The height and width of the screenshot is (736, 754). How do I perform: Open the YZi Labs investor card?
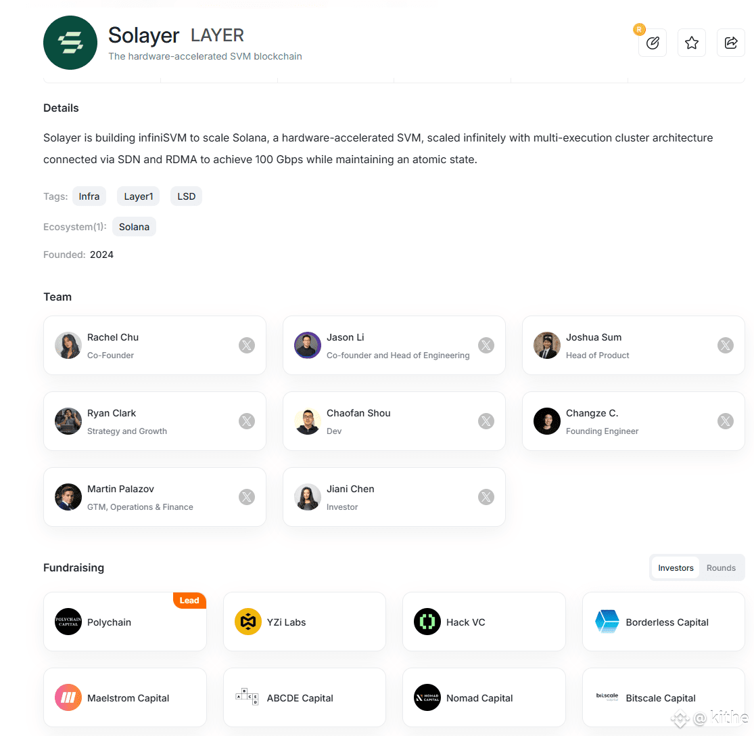(304, 622)
